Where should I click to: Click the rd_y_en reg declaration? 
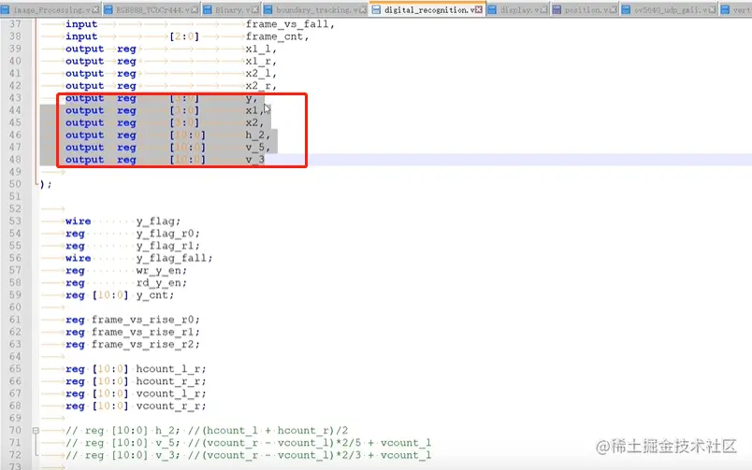click(162, 283)
